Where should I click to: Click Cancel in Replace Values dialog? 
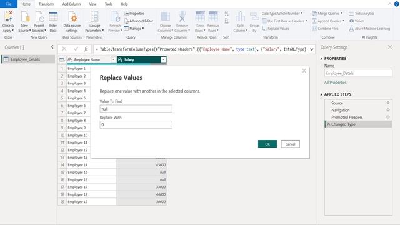pyautogui.click(x=290, y=144)
